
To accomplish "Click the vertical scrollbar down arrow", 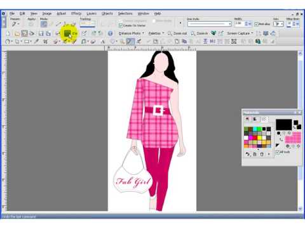I will tap(300, 208).
